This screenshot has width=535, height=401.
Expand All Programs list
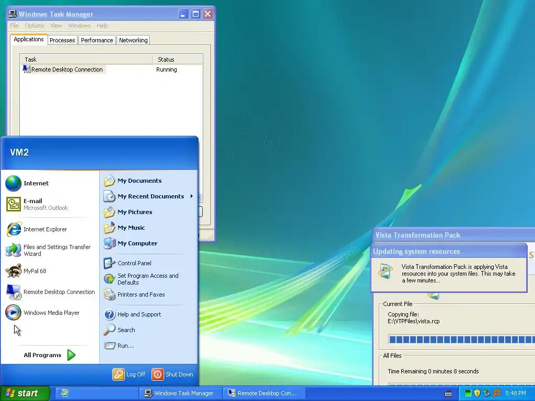coord(50,355)
